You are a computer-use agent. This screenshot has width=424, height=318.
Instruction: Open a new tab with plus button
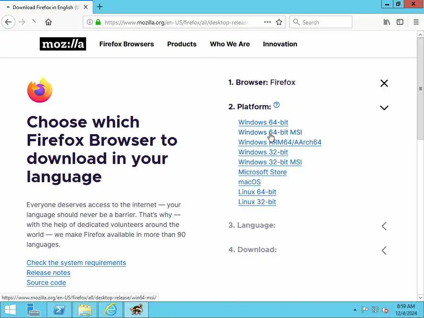click(100, 7)
